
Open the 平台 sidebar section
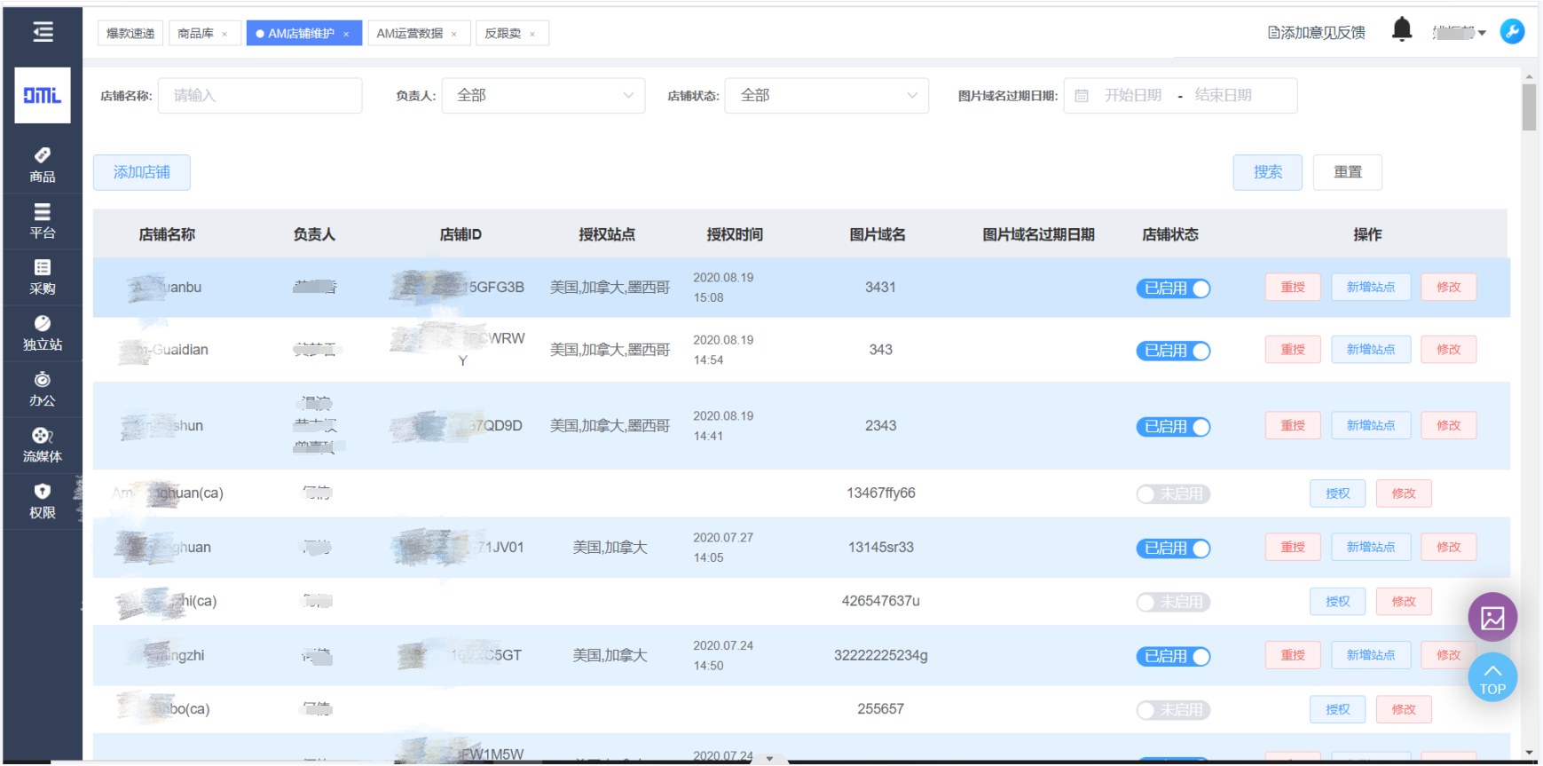(x=43, y=221)
